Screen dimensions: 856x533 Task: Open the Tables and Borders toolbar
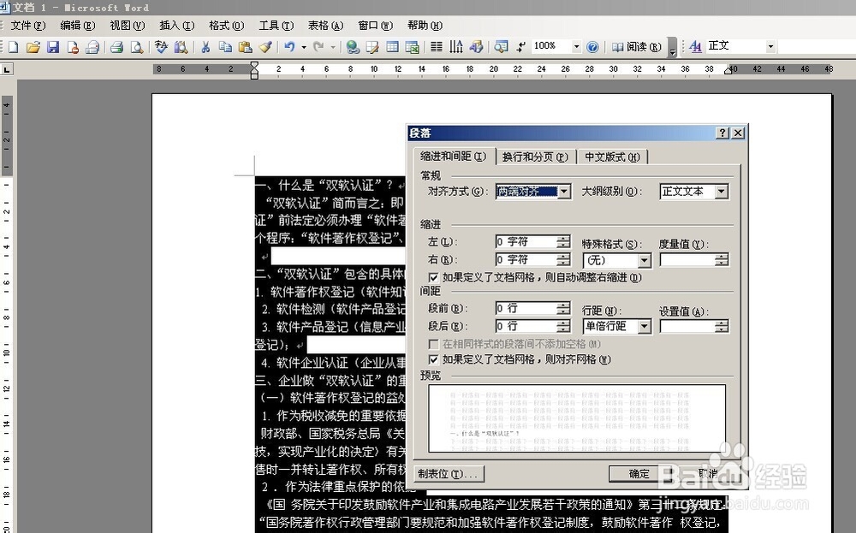pos(372,47)
